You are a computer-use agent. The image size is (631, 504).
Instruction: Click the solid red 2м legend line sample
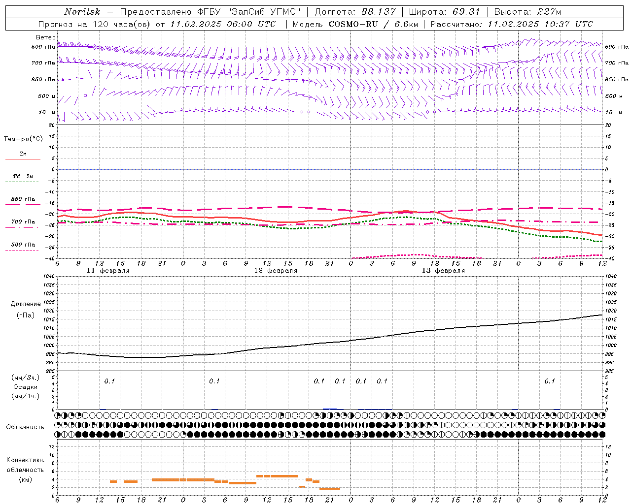[23, 159]
